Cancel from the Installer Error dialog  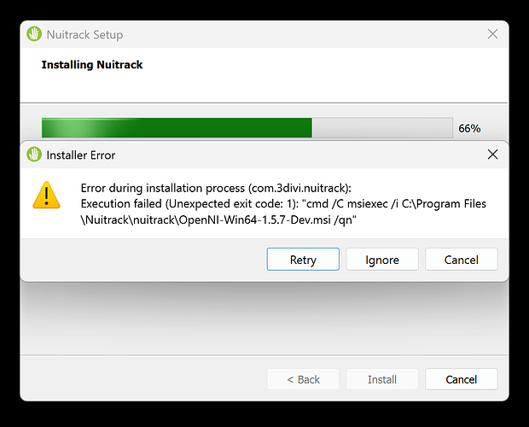[462, 260]
